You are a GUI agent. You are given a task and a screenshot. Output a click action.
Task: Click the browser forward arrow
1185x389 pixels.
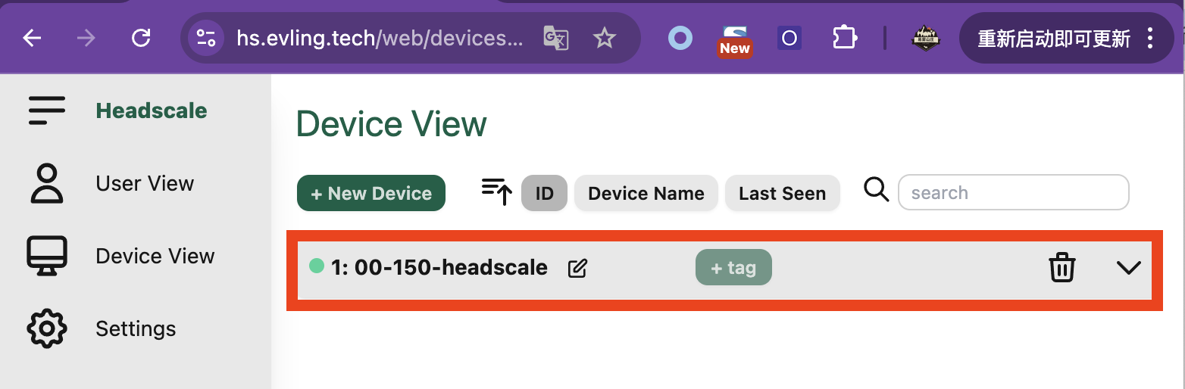tap(86, 38)
